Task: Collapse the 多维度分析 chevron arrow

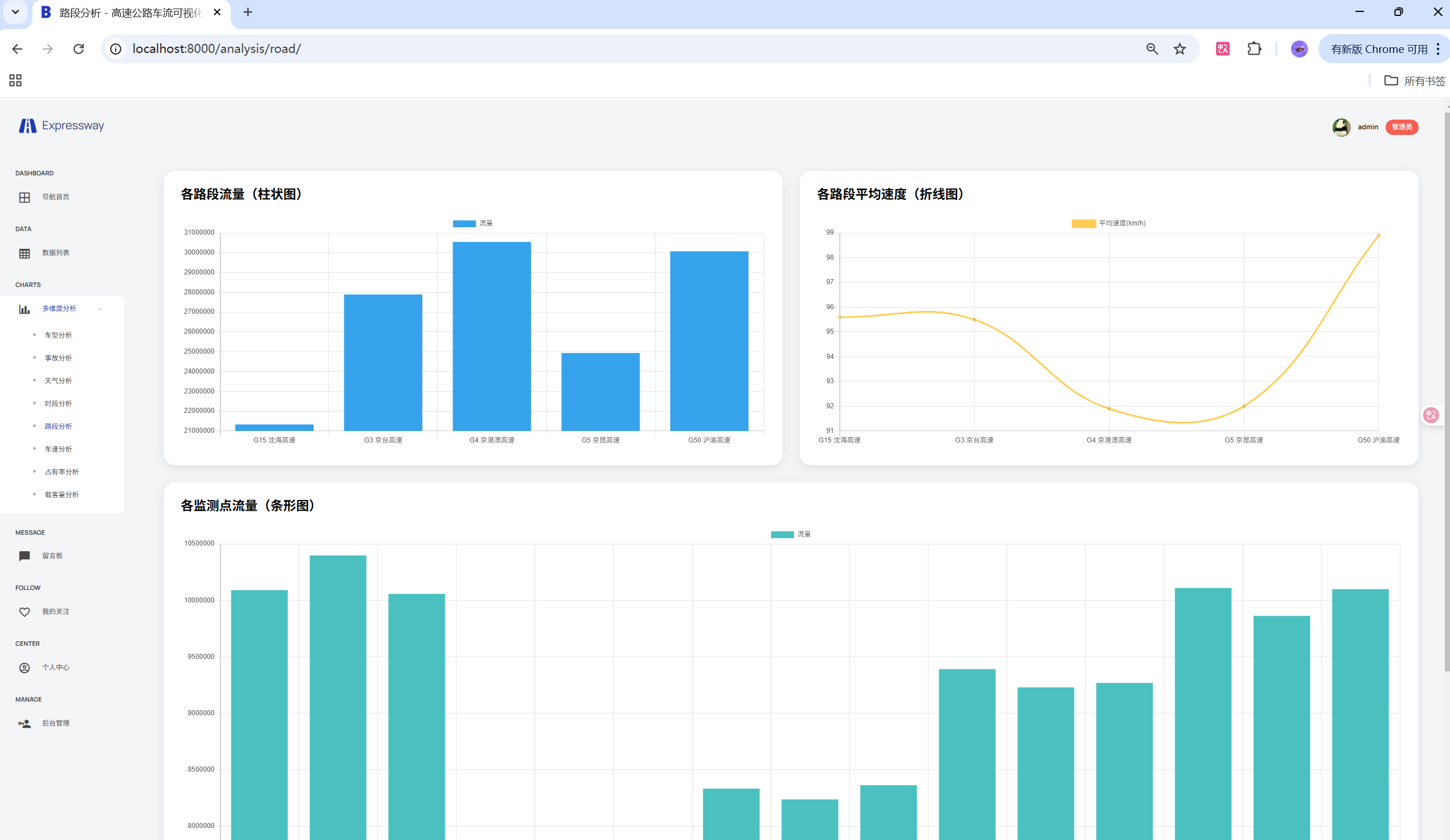Action: [100, 309]
